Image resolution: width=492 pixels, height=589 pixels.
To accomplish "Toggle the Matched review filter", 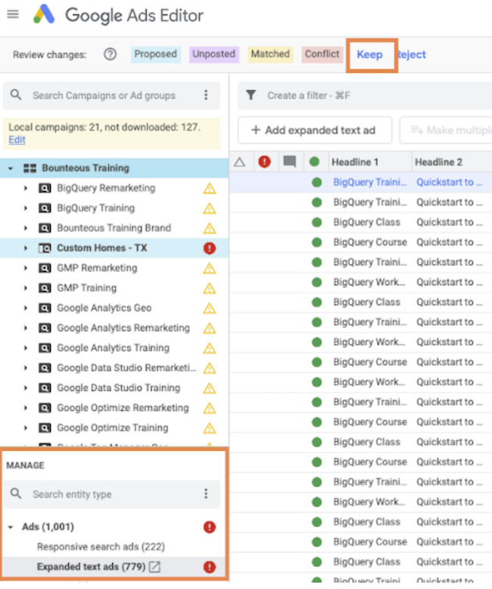I will 270,55.
